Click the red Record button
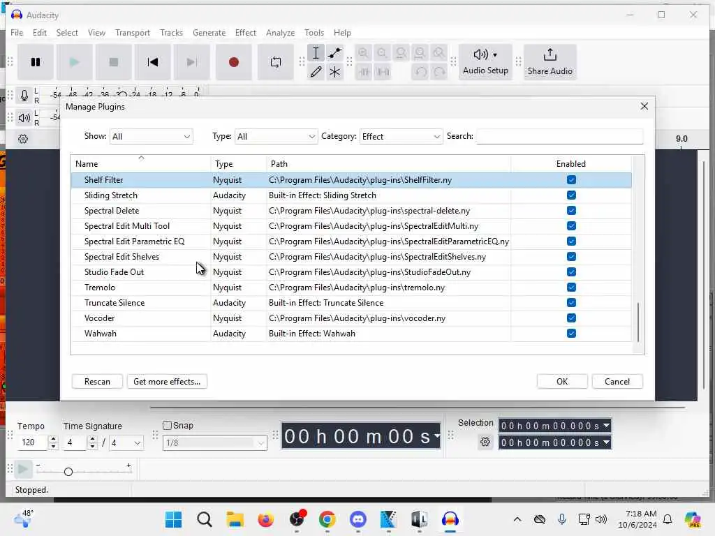The image size is (715, 536). coord(233,62)
